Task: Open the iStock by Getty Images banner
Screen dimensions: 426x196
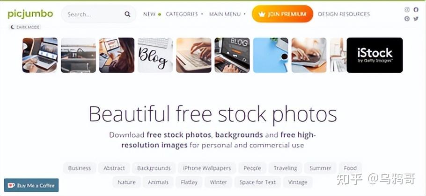Action: [x=375, y=55]
